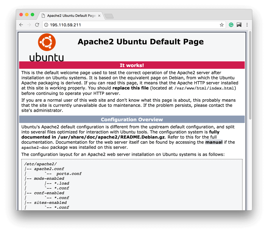This screenshot has height=233, width=268.
Task: Reload the current page
Action: 37,25
